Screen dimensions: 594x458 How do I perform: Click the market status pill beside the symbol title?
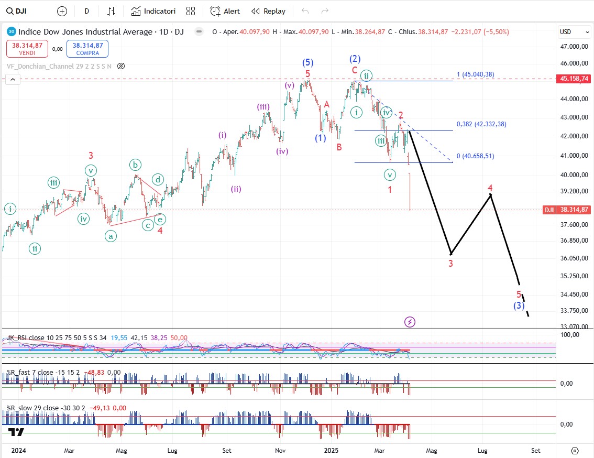199,32
